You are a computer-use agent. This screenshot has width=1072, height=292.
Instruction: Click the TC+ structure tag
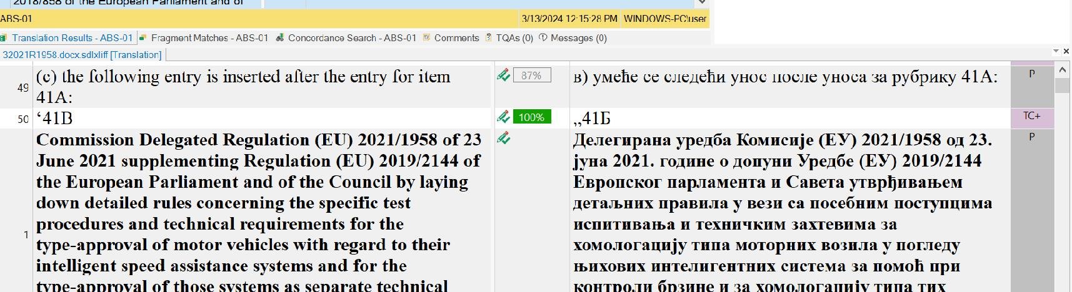click(x=1031, y=116)
